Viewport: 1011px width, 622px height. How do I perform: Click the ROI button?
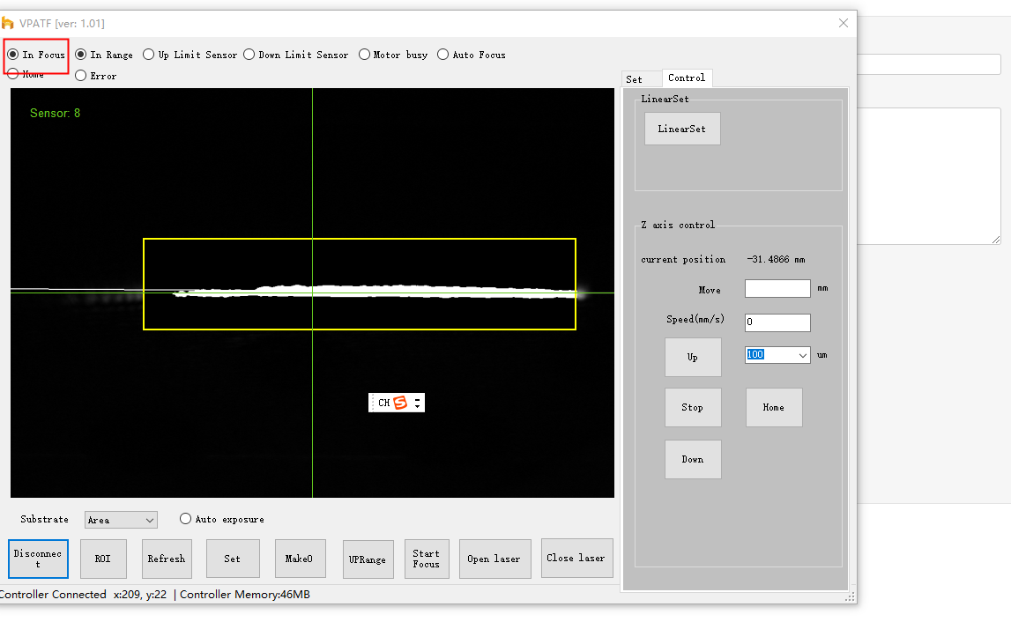[103, 559]
